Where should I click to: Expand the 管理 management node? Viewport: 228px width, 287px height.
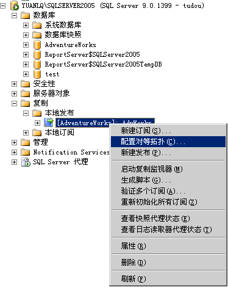pyautogui.click(x=14, y=142)
